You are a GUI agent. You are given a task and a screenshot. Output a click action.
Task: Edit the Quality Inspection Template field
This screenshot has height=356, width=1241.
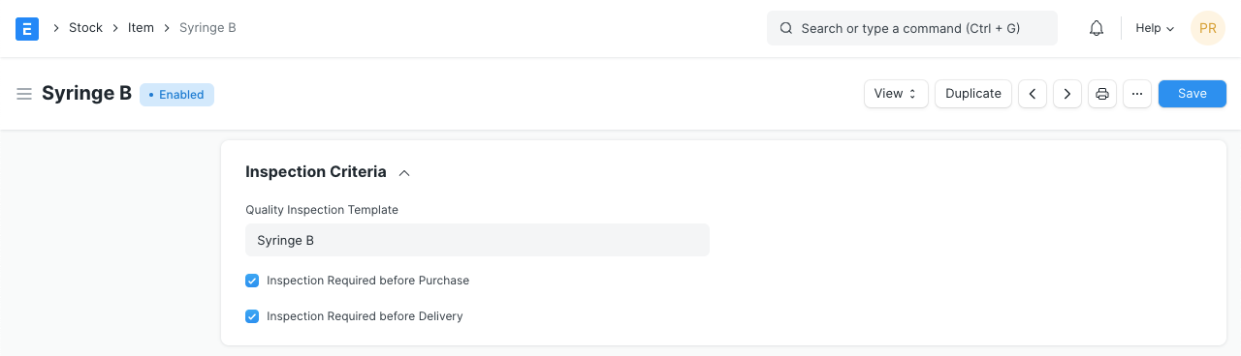[477, 240]
